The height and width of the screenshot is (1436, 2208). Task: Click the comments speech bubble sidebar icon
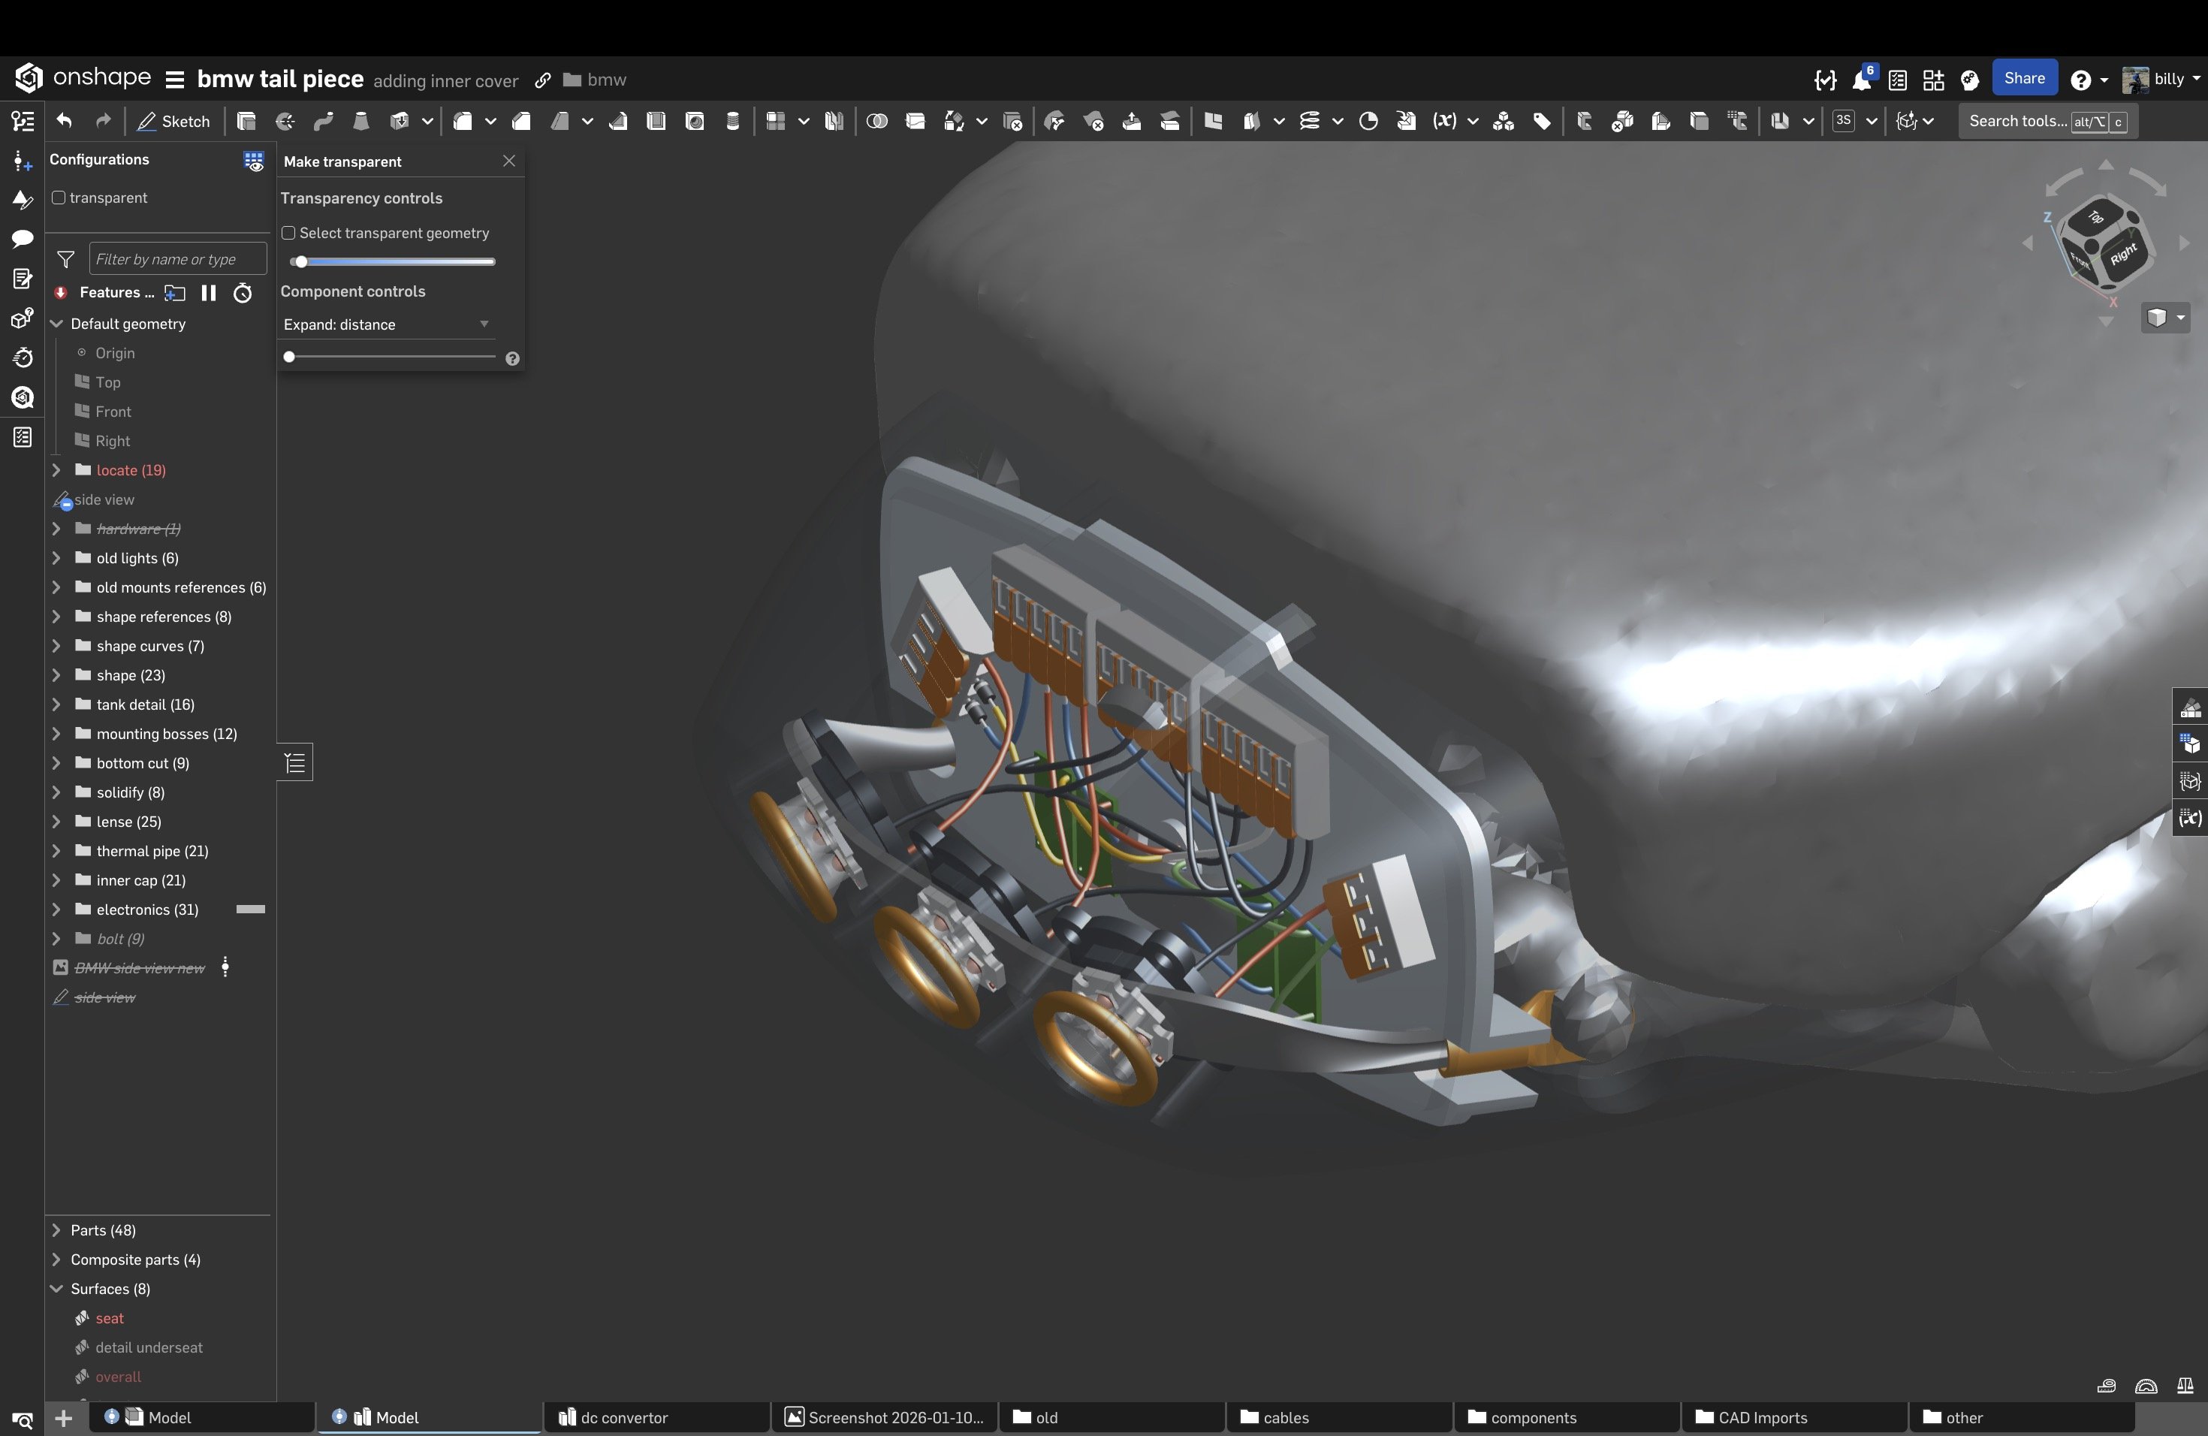coord(23,240)
